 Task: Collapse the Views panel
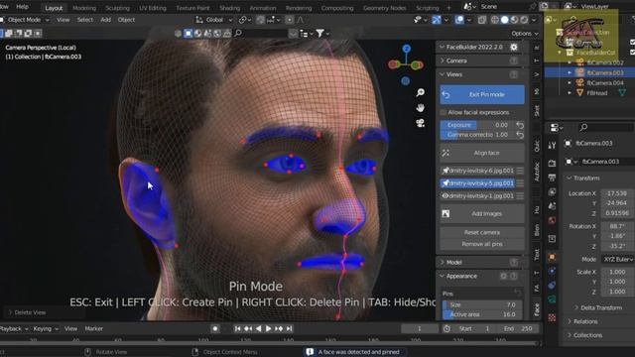point(443,74)
